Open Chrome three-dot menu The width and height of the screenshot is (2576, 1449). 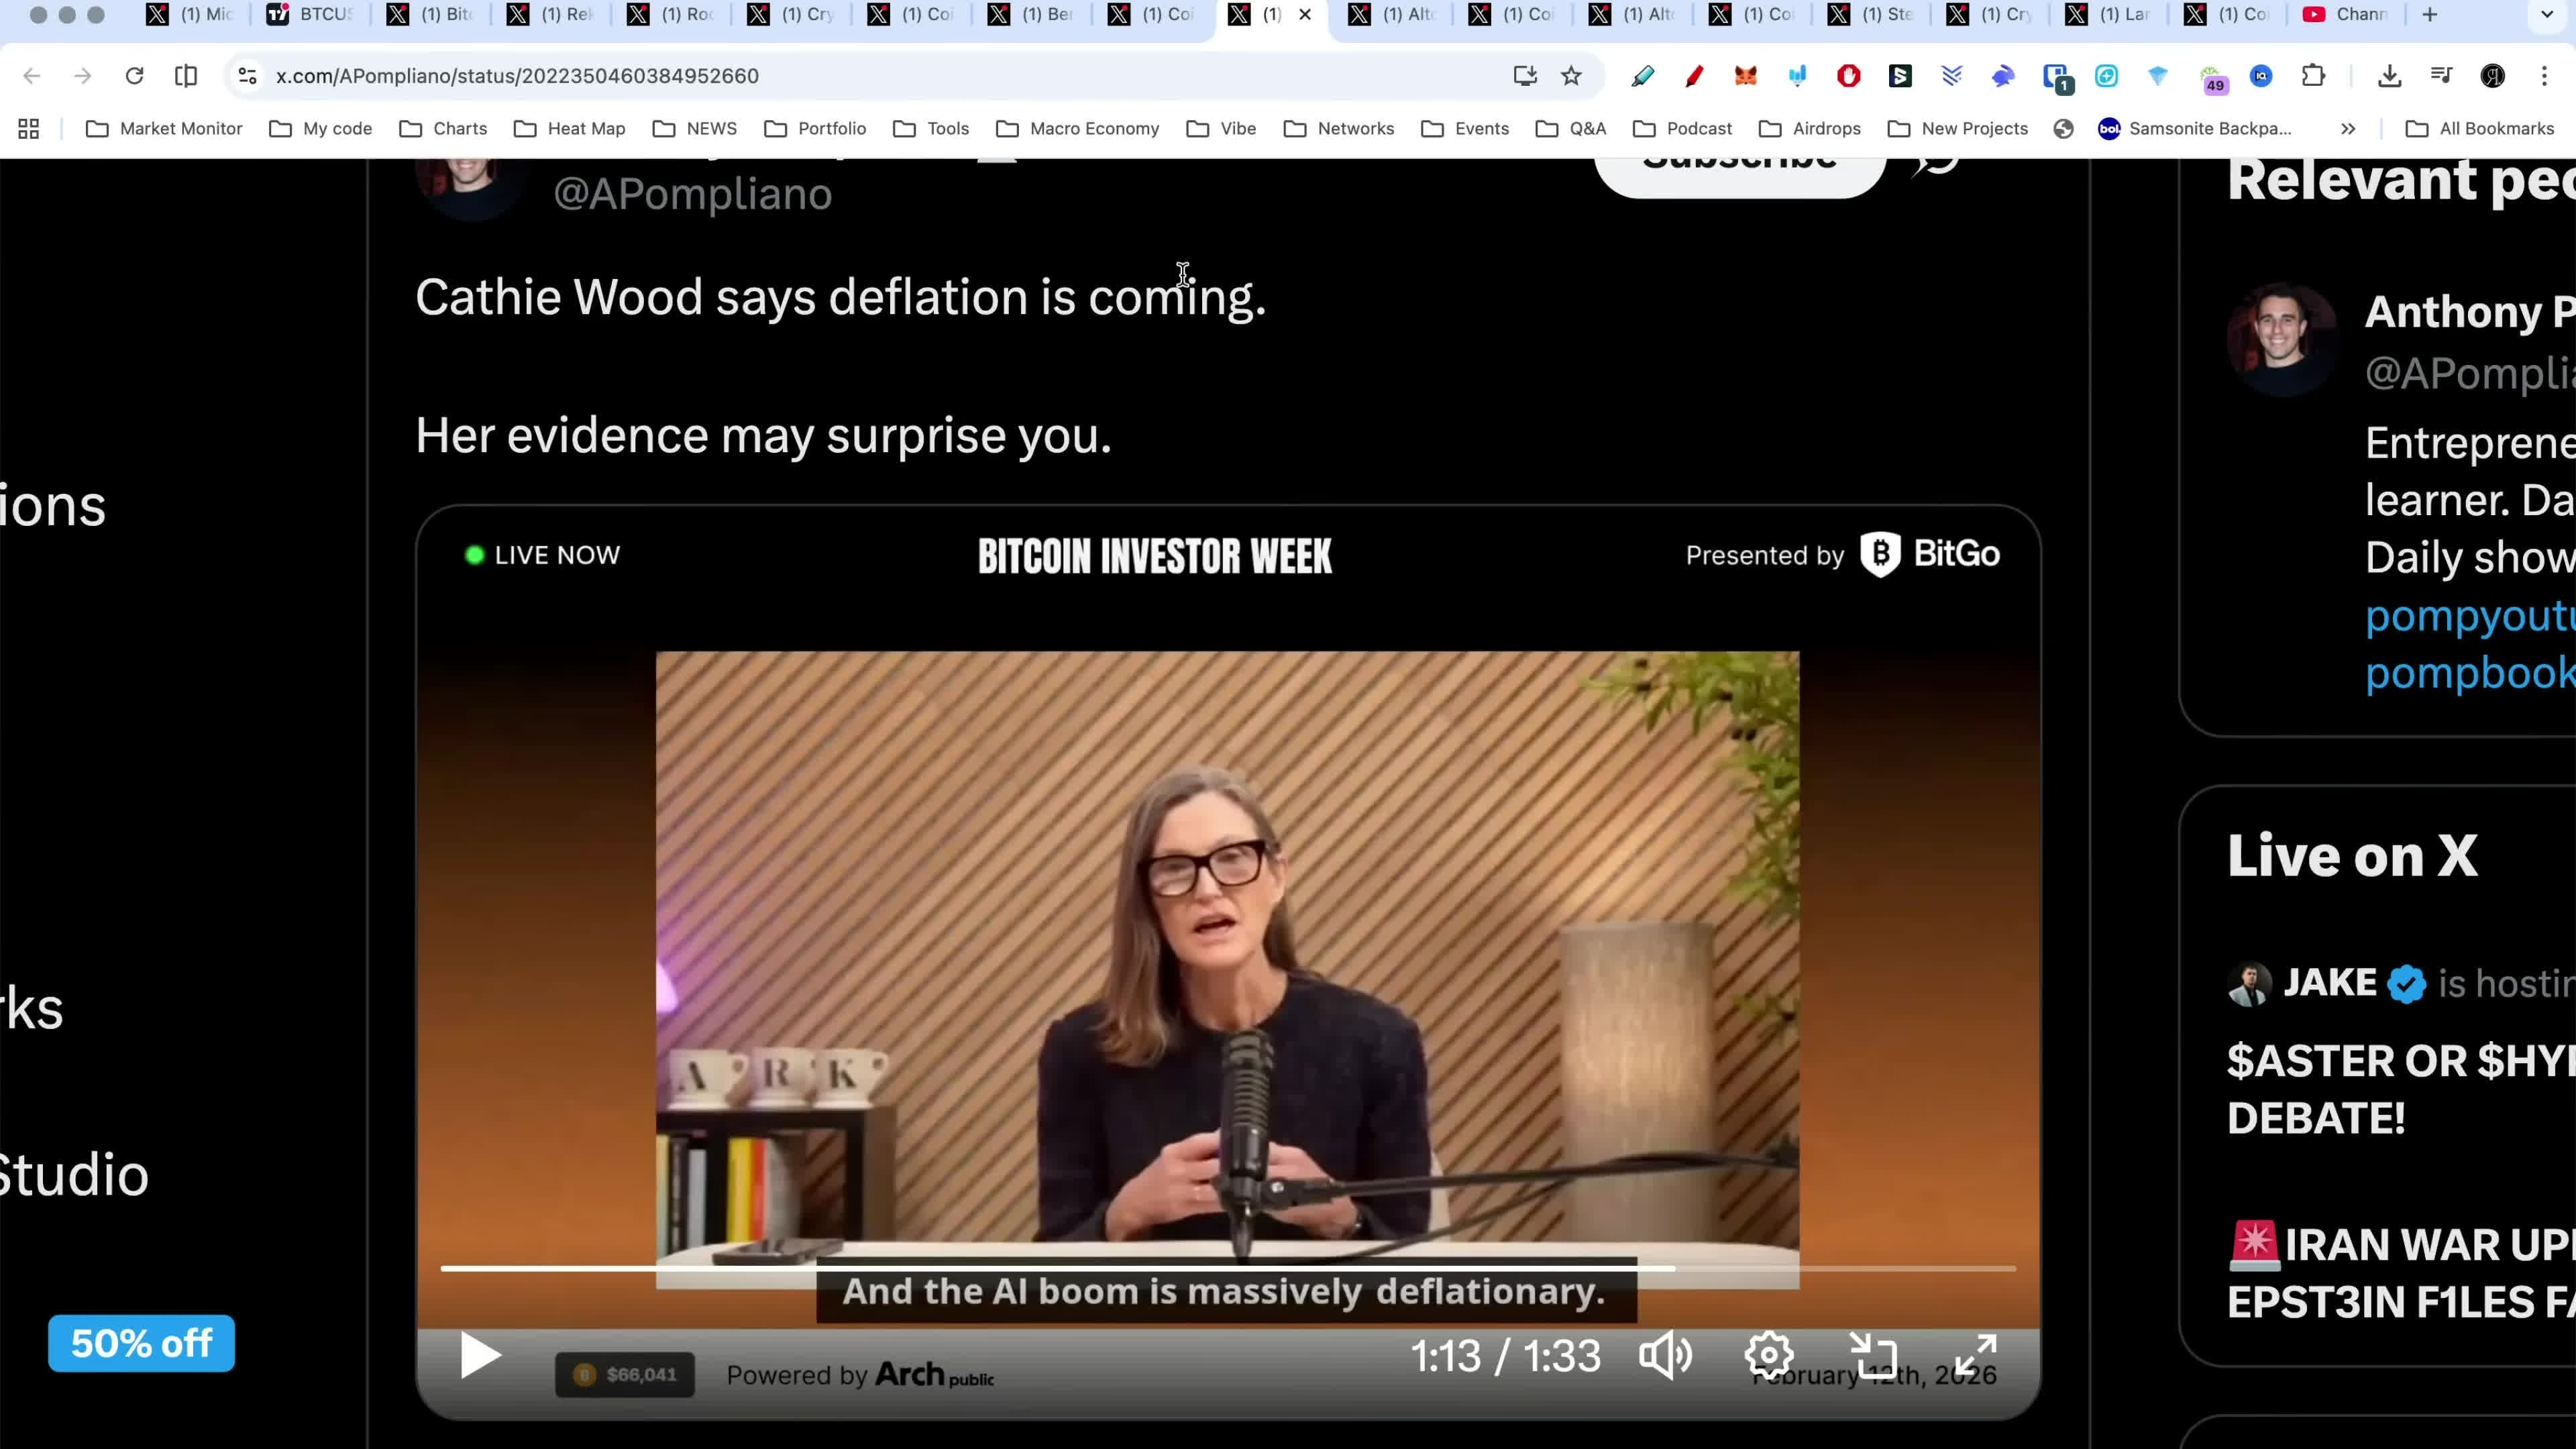point(2545,76)
